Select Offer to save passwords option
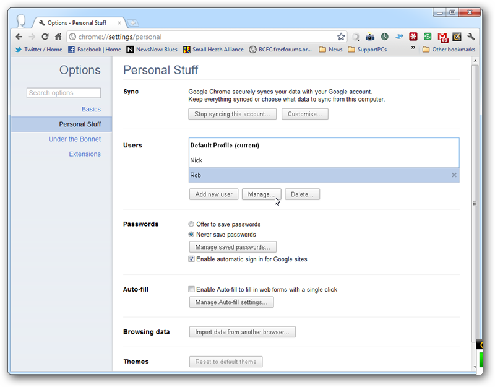Screen dimensions: 495x387 click(191, 224)
